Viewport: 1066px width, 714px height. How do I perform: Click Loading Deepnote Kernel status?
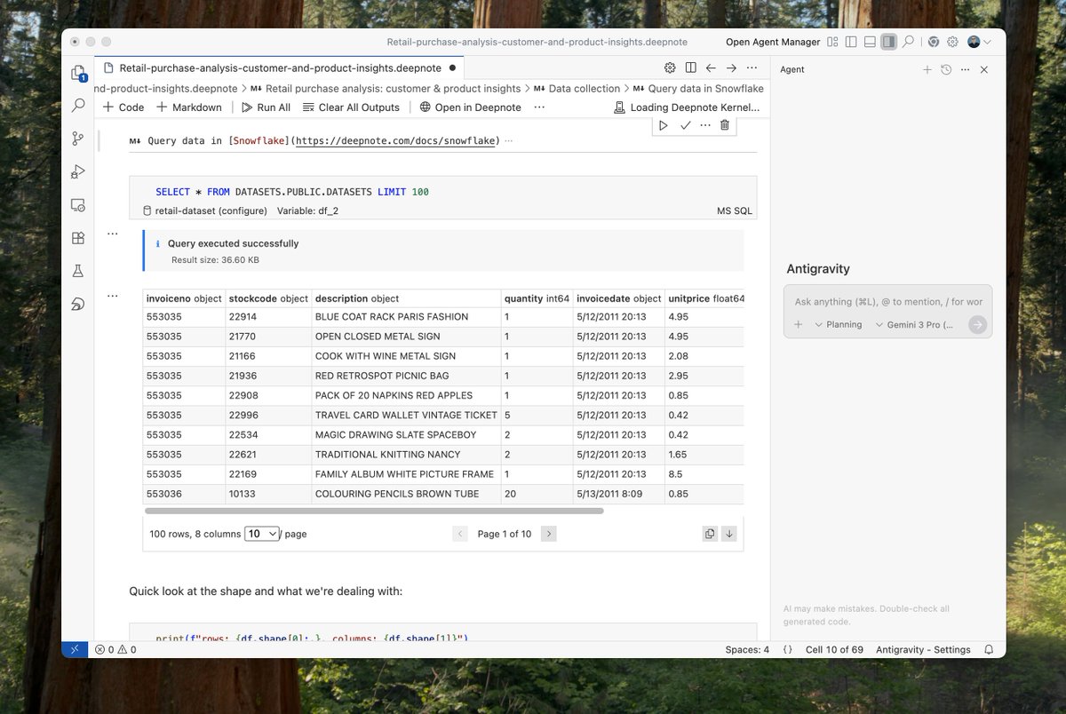coord(687,107)
